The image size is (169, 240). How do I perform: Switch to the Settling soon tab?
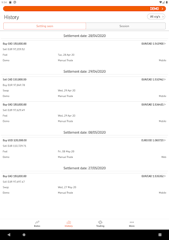pos(45,26)
